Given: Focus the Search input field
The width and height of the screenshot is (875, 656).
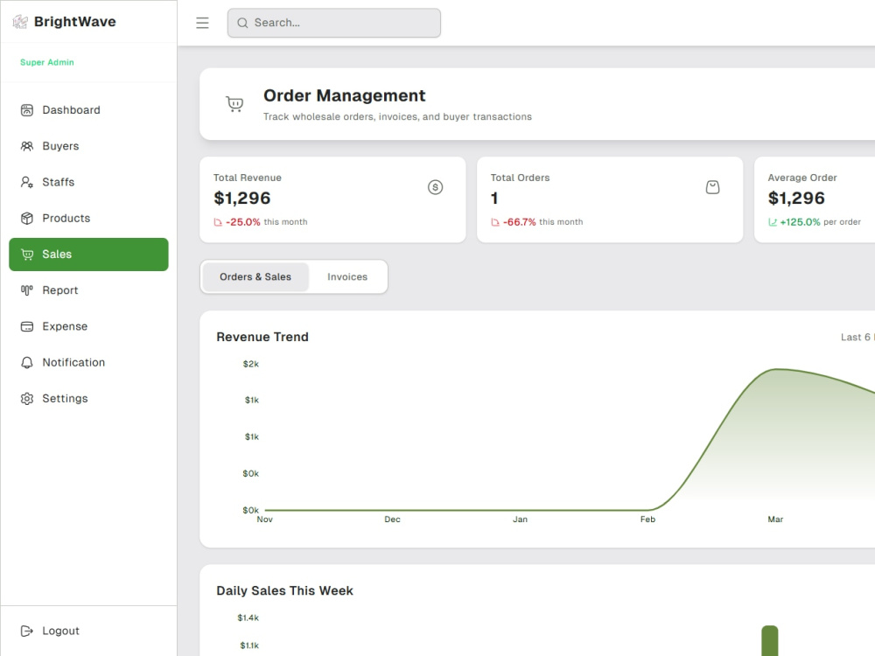Looking at the screenshot, I should pyautogui.click(x=333, y=23).
